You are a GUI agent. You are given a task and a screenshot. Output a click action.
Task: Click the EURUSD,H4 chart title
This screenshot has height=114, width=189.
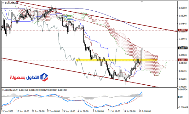point(11,3)
